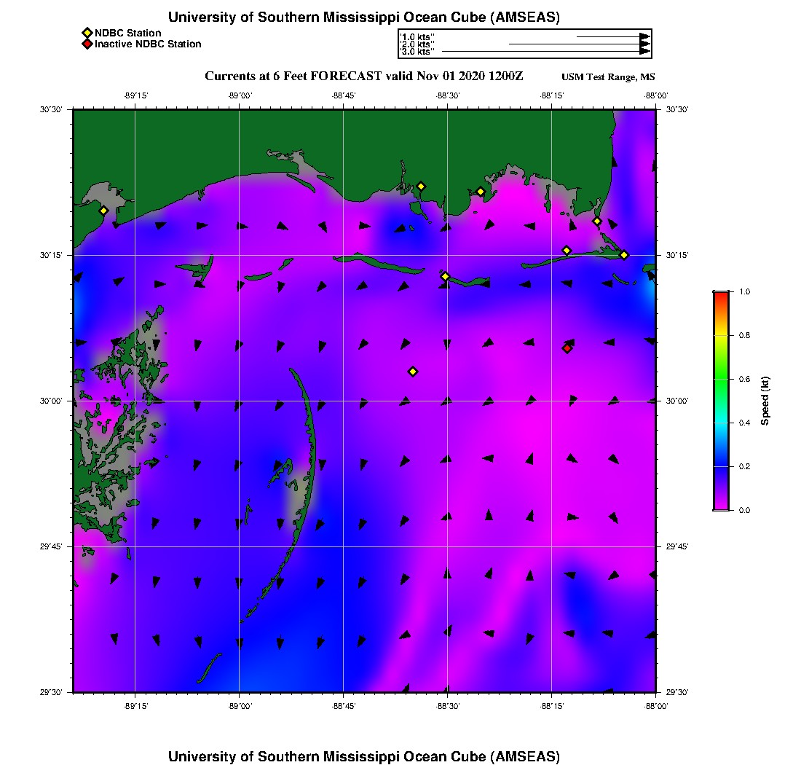Select the yellow station marker directly above the red marker
The height and width of the screenshot is (765, 801).
[x=567, y=251]
